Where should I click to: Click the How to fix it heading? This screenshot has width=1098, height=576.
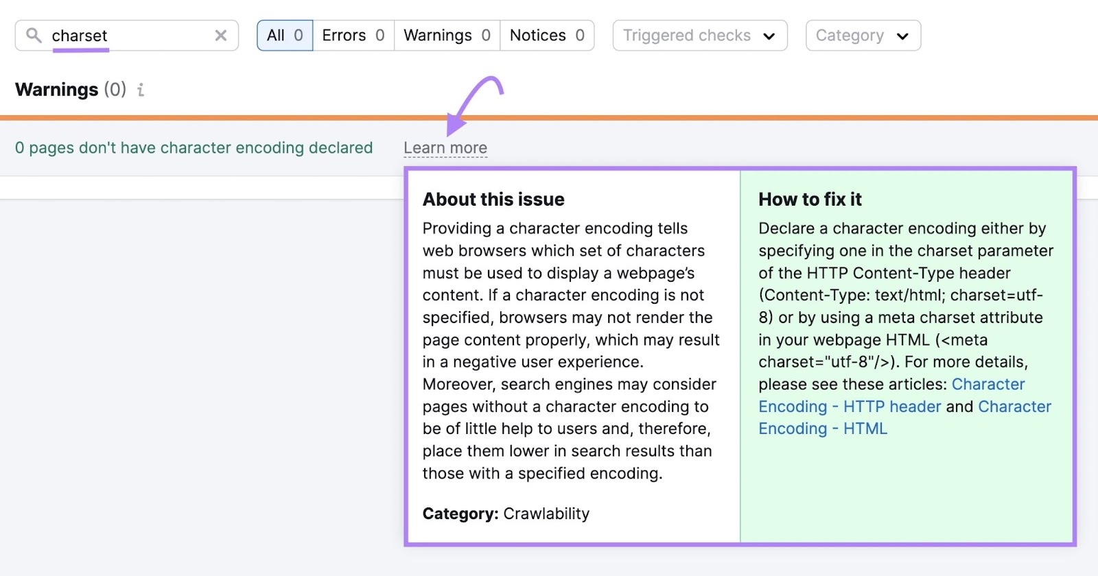coord(810,200)
